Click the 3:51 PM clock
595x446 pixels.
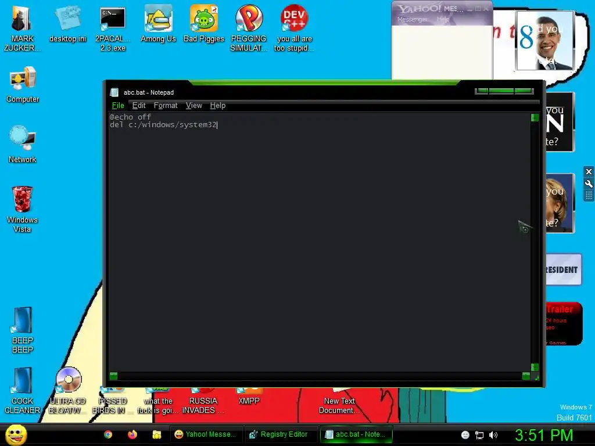pyautogui.click(x=544, y=435)
